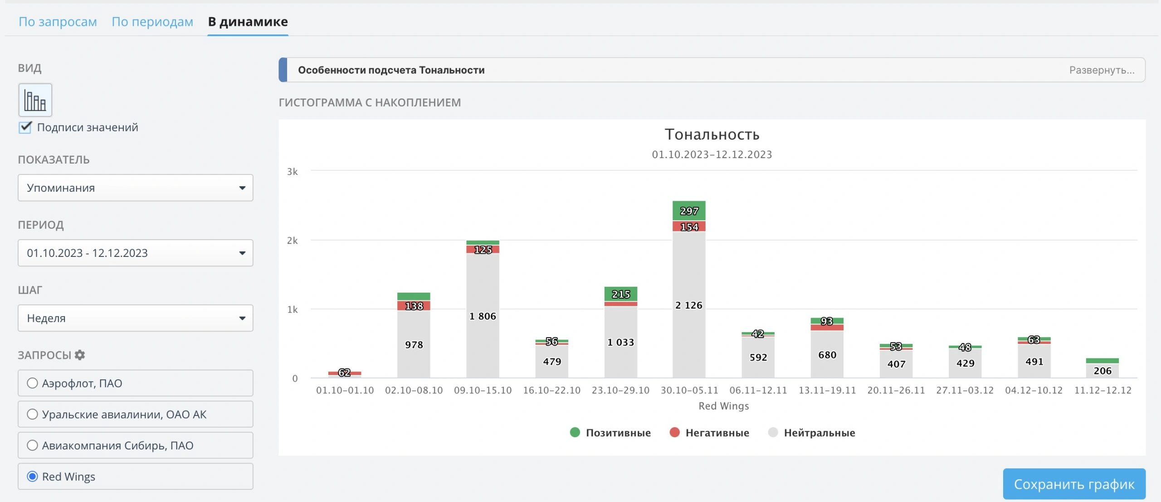The image size is (1161, 502).
Task: Click neutral bar segment labeled 680
Action: point(827,354)
